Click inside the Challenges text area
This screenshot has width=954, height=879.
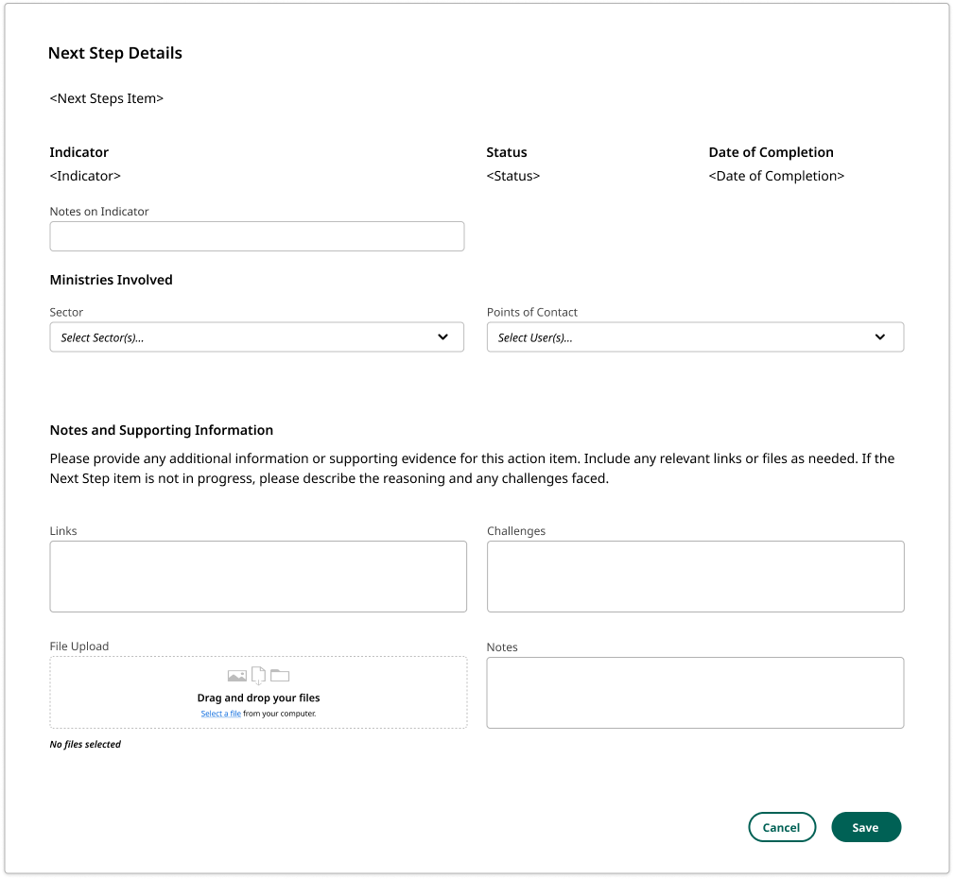tap(695, 577)
